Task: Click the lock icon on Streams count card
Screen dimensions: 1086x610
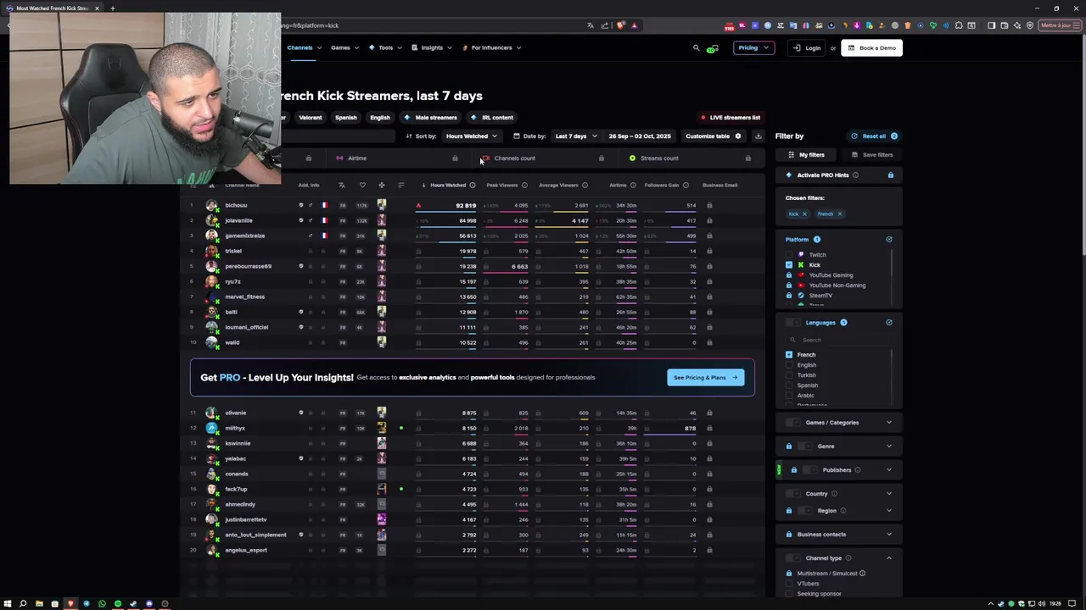Action: pos(747,158)
